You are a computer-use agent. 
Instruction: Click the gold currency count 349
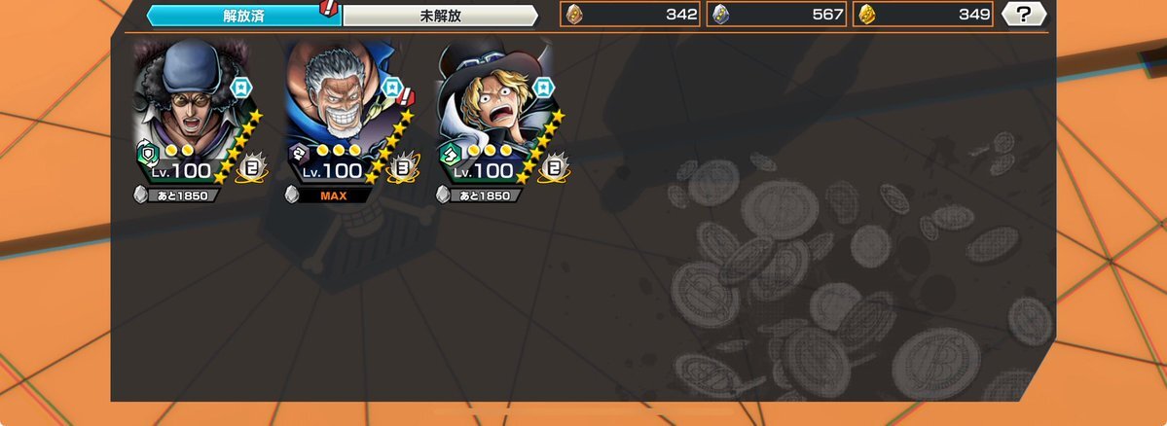click(x=974, y=15)
